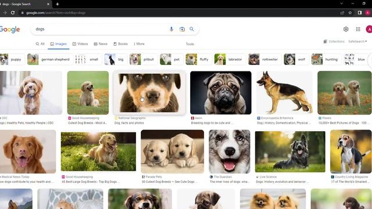This screenshot has width=372, height=209.
Task: Open Collections link
Action: (x=334, y=41)
